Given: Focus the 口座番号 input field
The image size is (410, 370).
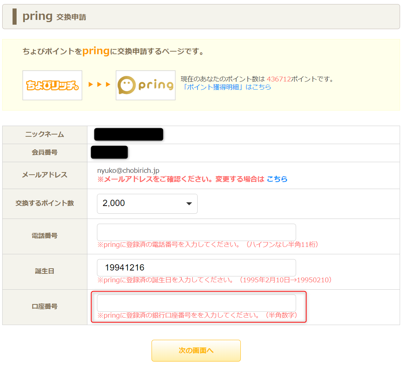Looking at the screenshot, I should point(197,303).
